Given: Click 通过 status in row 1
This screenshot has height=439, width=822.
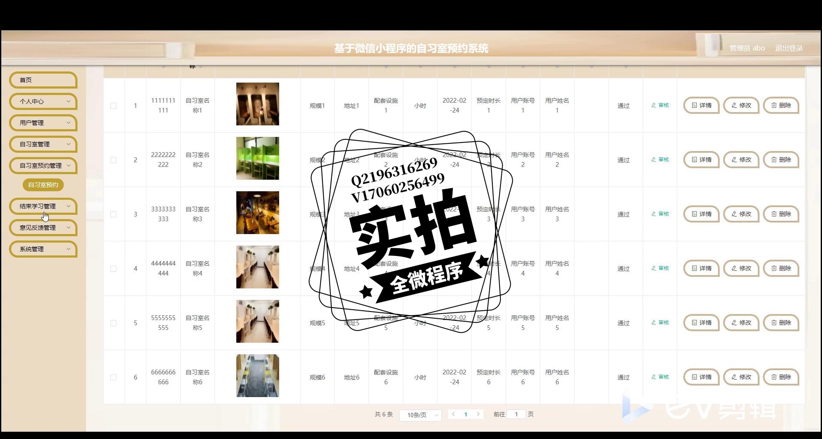Looking at the screenshot, I should coord(623,106).
